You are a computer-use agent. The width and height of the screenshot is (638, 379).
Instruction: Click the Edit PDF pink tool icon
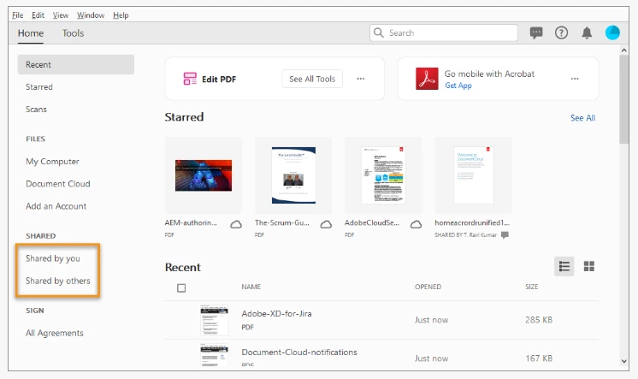click(190, 79)
